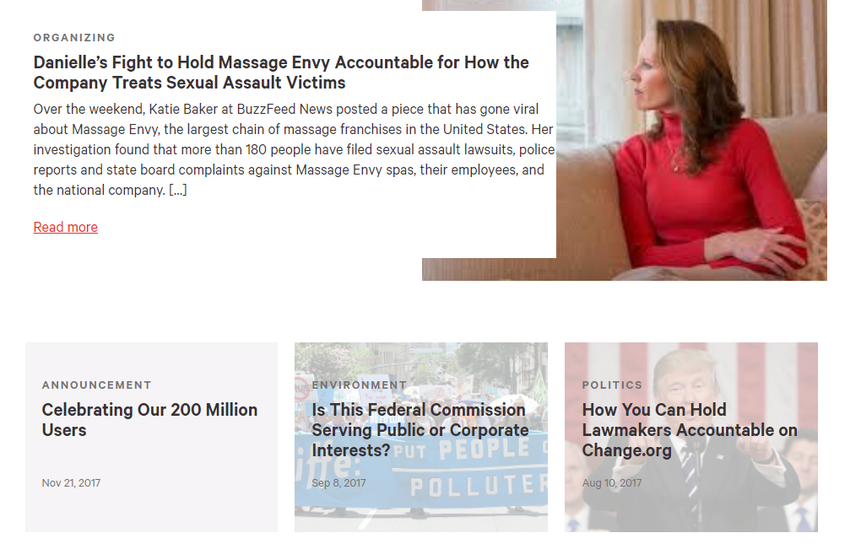Open Celebrating Our 200 Million Users post
850x549 pixels.
149,420
